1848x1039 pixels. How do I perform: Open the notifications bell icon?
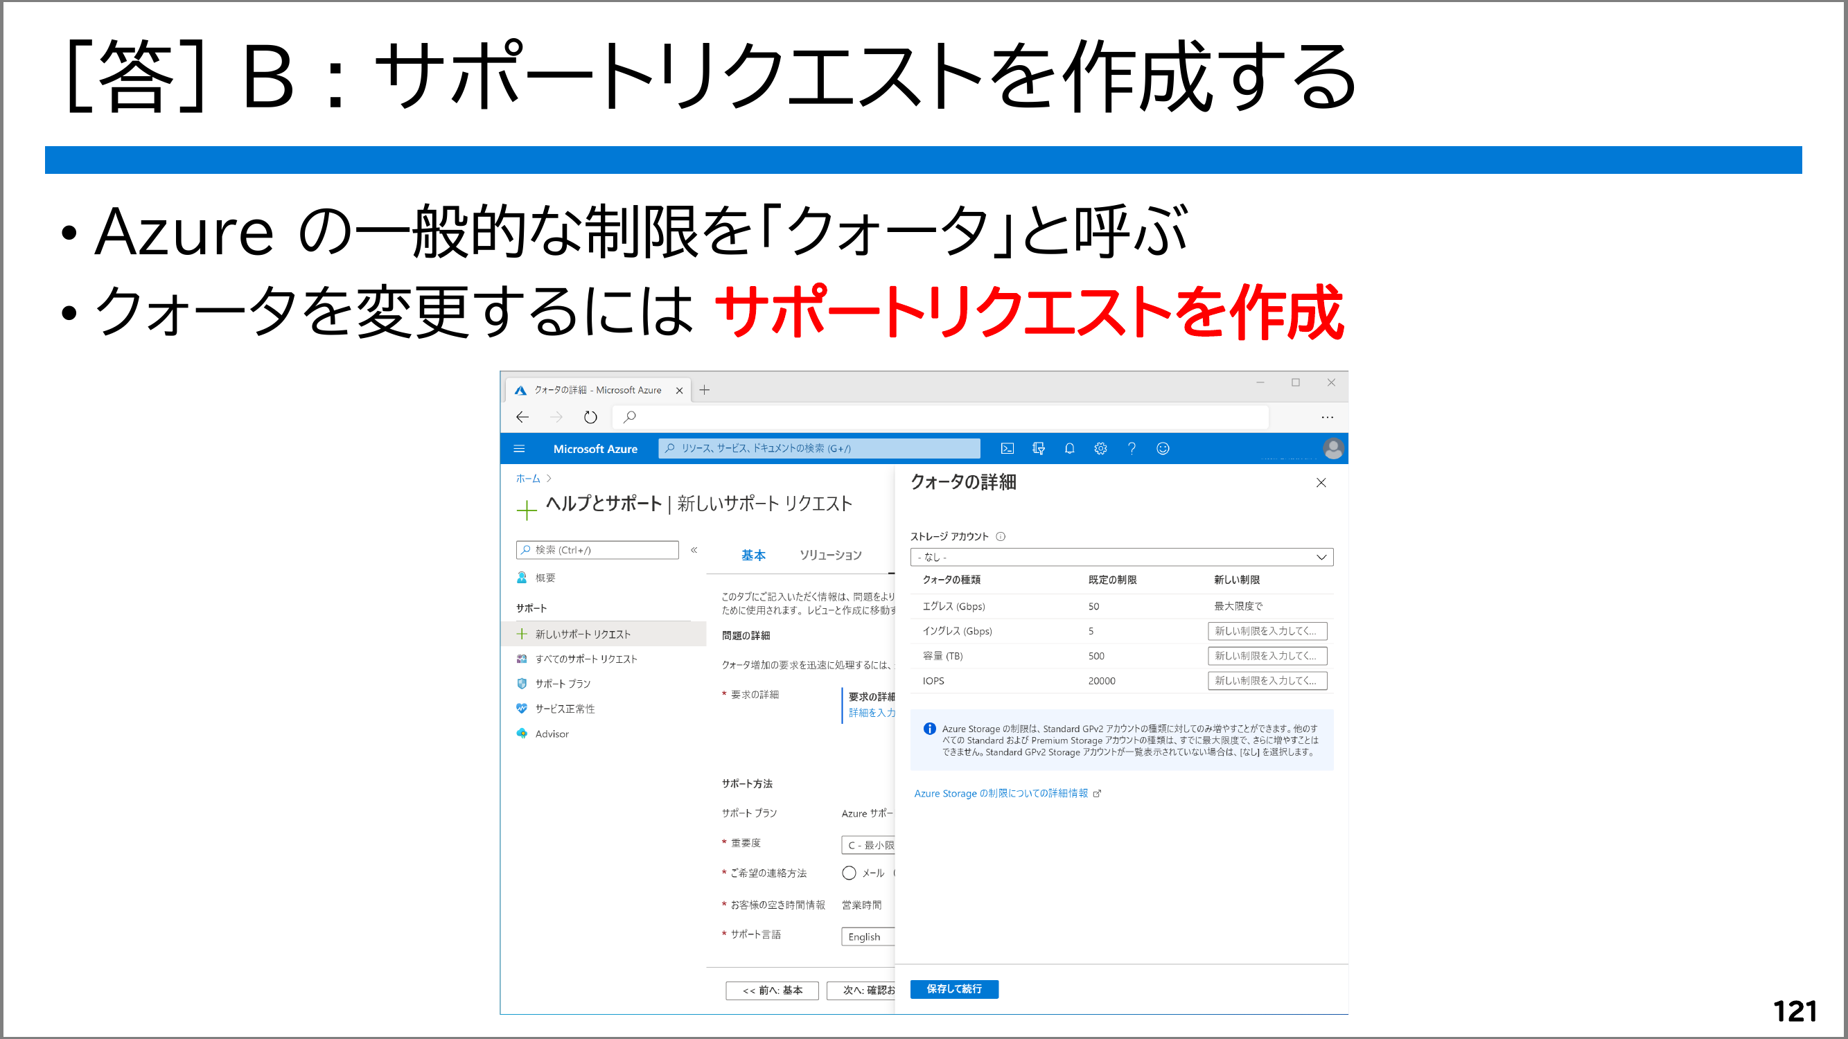click(x=1070, y=449)
